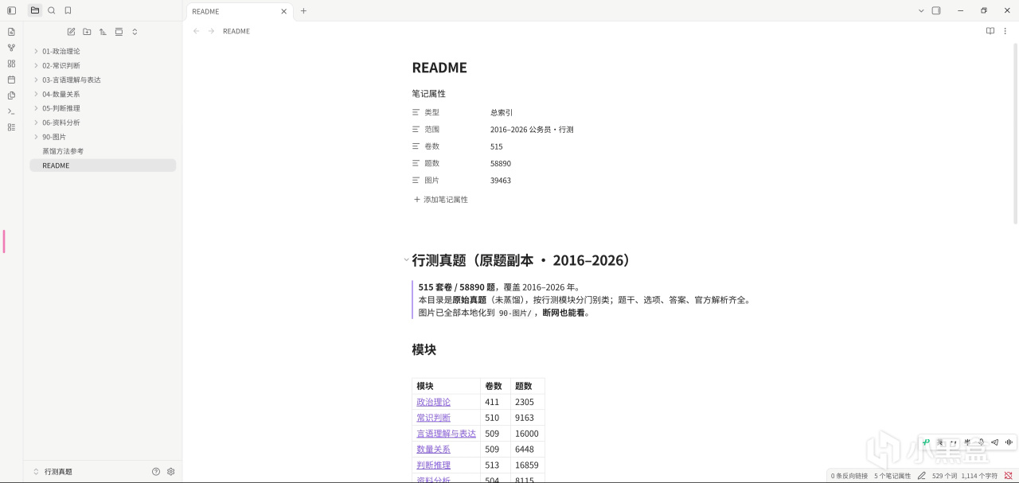Toggle editing mode pencil in status bar
This screenshot has width=1019, height=483.
tap(922, 476)
